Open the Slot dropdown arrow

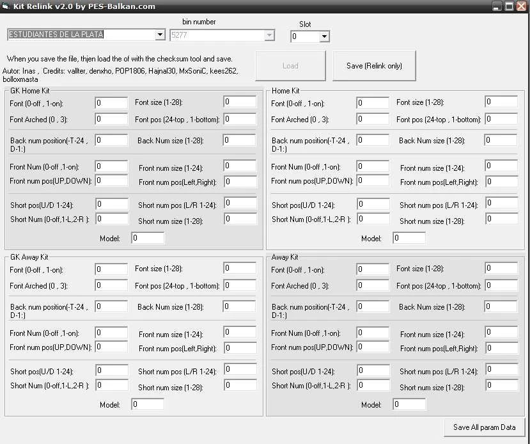pyautogui.click(x=324, y=36)
